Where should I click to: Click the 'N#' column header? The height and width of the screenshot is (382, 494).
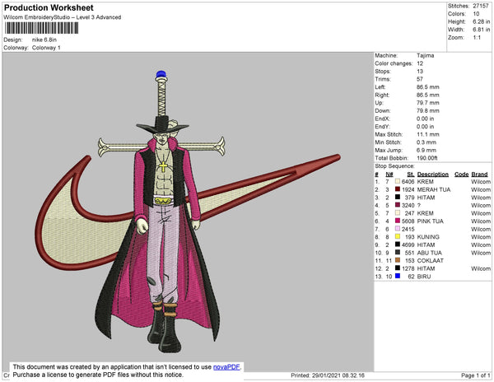coord(389,175)
